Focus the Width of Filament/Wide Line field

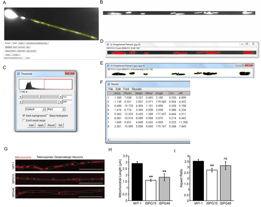point(23,58)
